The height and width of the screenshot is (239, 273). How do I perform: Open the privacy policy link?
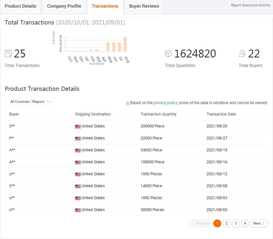click(x=165, y=103)
